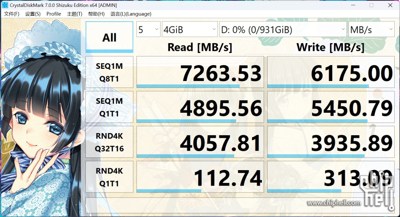Click the RND4K Q1T1 write result 313.09
The width and height of the screenshot is (400, 217).
pyautogui.click(x=331, y=177)
